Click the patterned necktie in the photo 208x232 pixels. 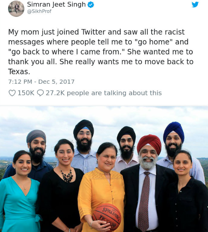(x=144, y=201)
